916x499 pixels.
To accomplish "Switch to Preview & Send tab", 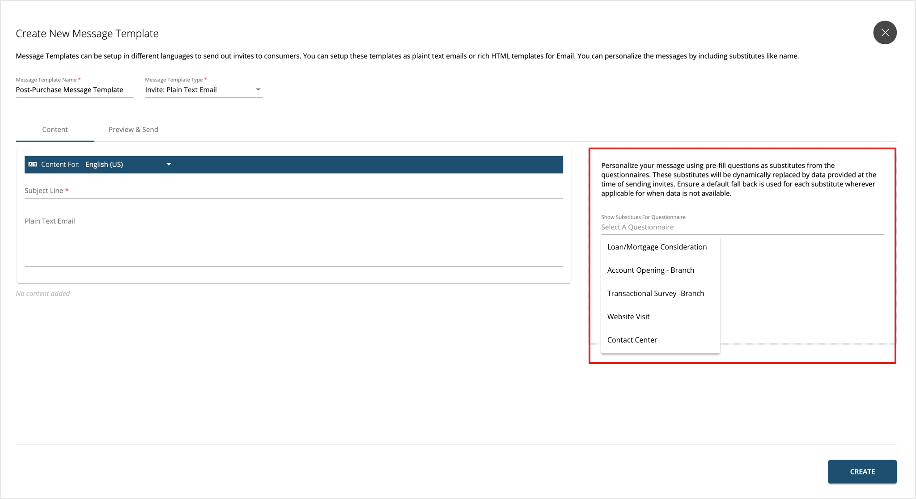I will [x=133, y=130].
